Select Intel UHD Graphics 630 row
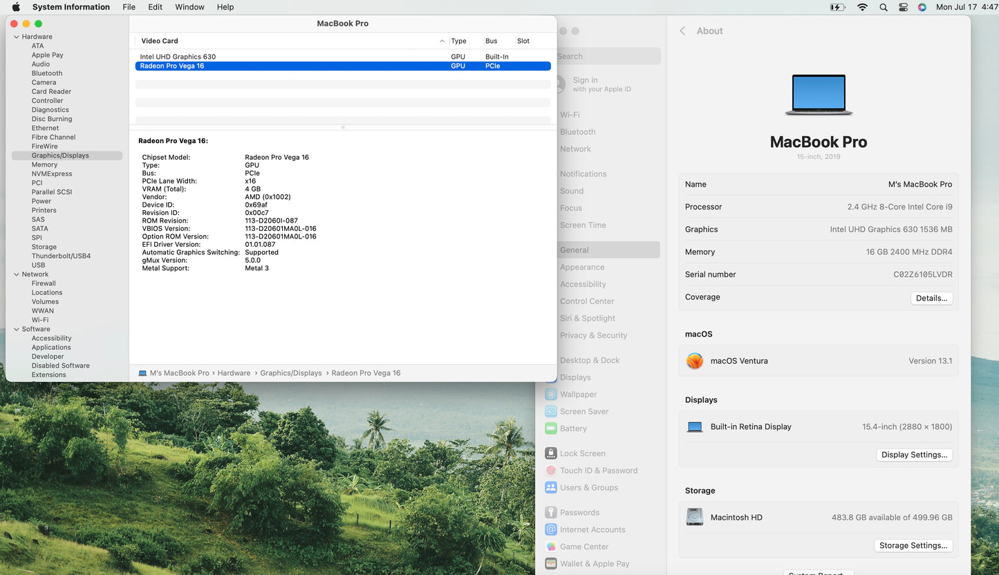999x575 pixels. coord(343,57)
